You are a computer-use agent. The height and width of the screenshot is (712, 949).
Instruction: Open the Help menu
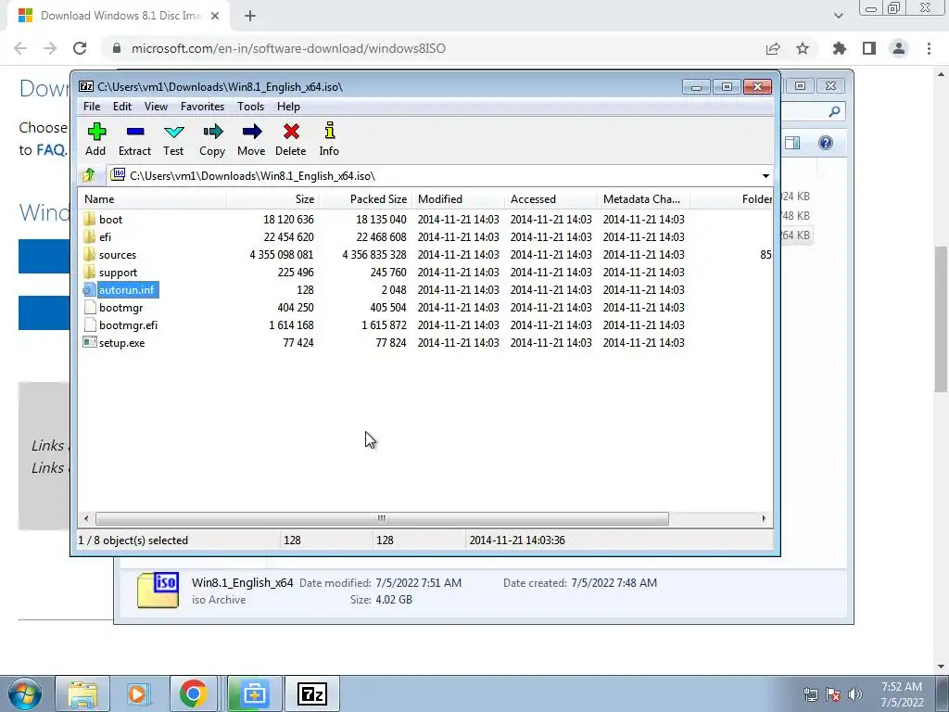click(288, 107)
